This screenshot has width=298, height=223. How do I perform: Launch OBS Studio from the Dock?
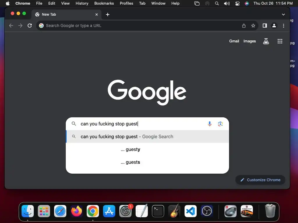[x=207, y=211]
